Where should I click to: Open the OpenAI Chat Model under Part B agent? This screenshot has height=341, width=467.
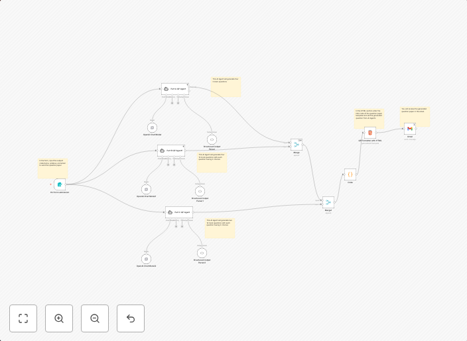click(147, 189)
